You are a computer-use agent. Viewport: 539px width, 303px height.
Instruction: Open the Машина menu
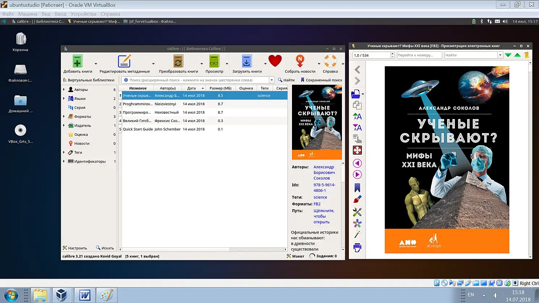click(x=28, y=14)
